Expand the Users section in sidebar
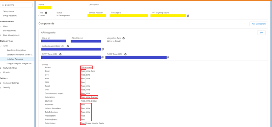Screen dimensions: 272x127 [1, 26]
